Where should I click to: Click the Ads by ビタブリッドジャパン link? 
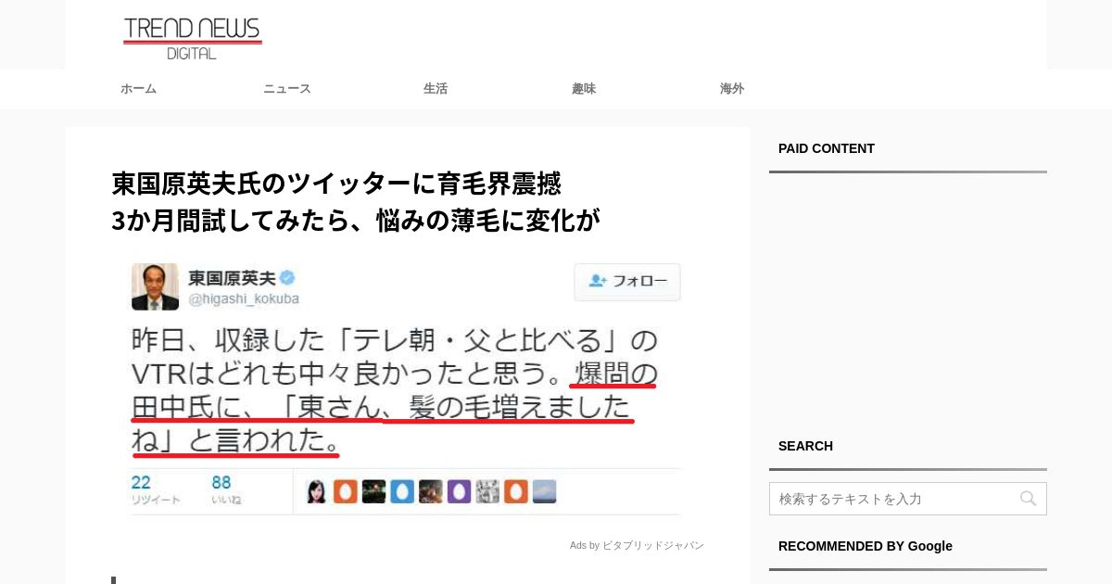tap(637, 546)
